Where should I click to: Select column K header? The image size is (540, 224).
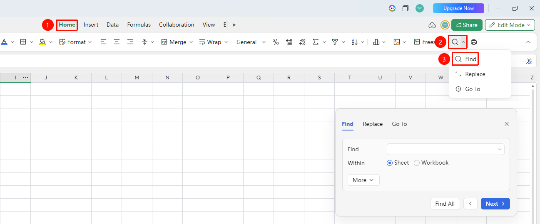point(76,77)
